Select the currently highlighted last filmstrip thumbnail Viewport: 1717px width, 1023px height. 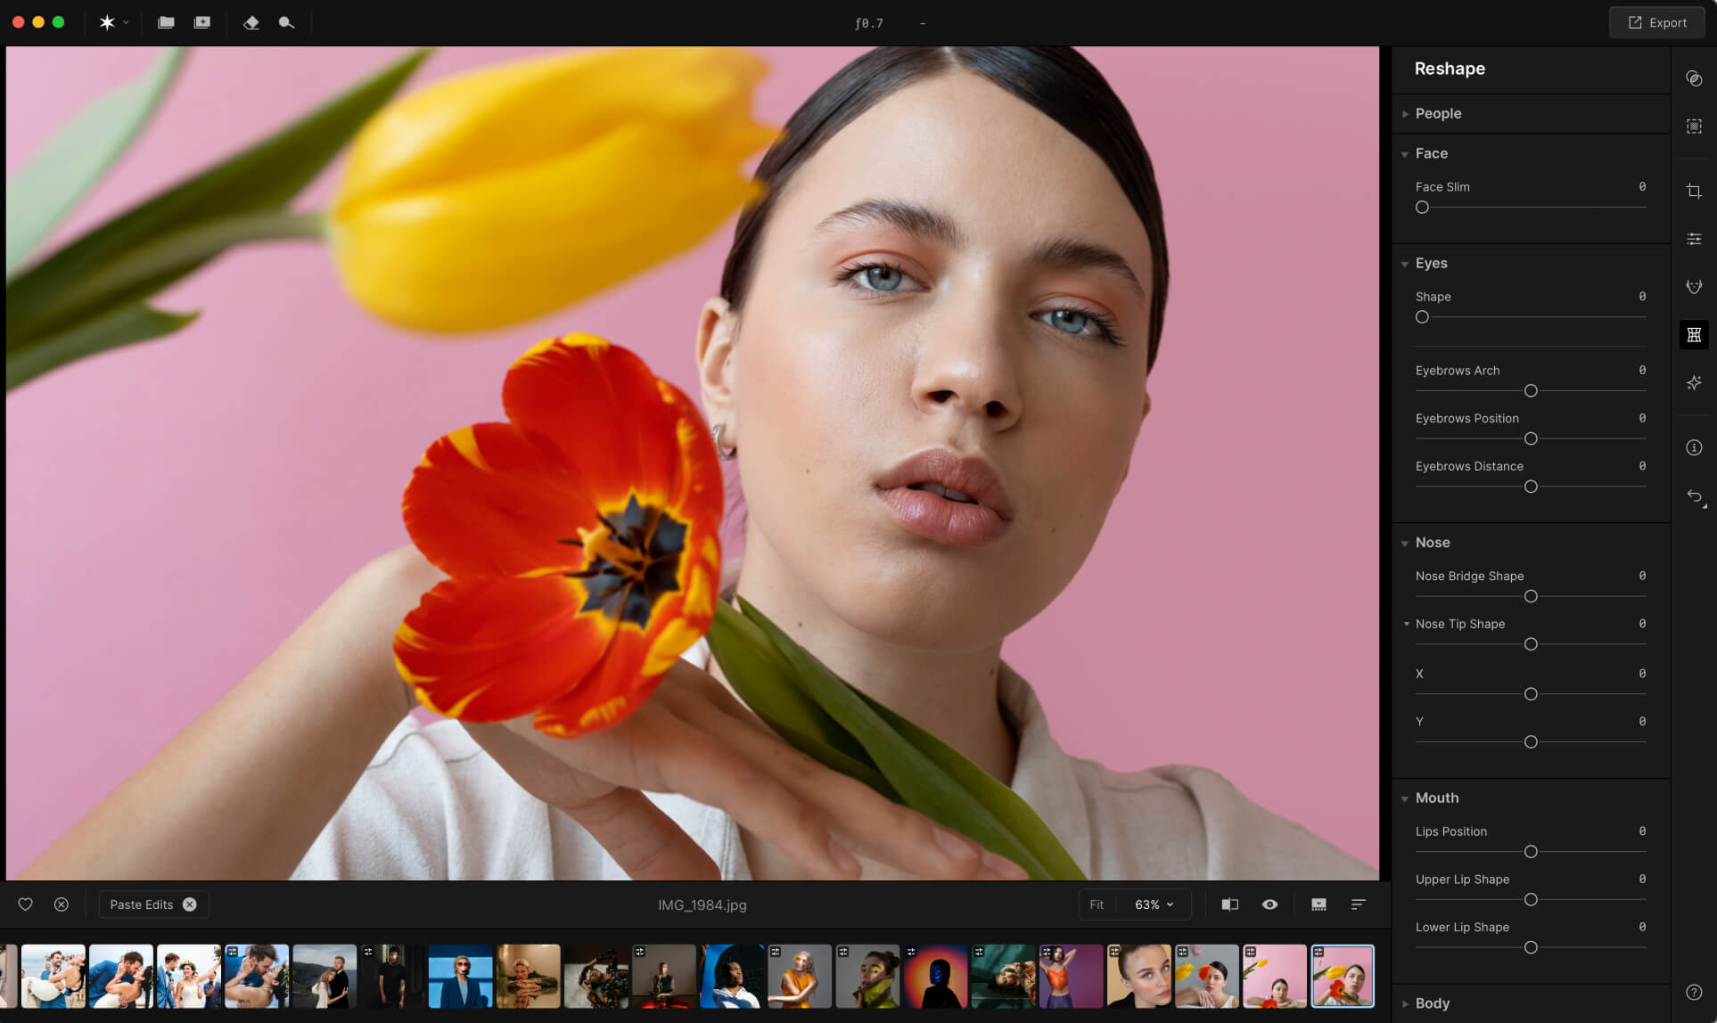pyautogui.click(x=1343, y=977)
